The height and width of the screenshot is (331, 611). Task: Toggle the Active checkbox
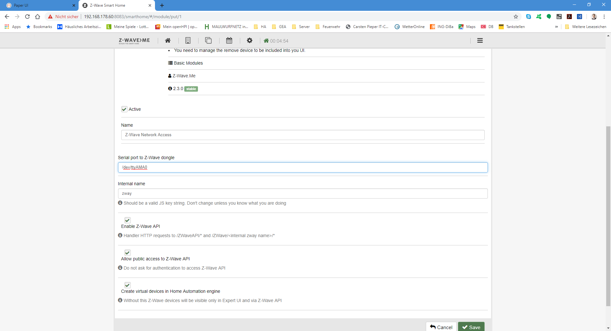[124, 109]
